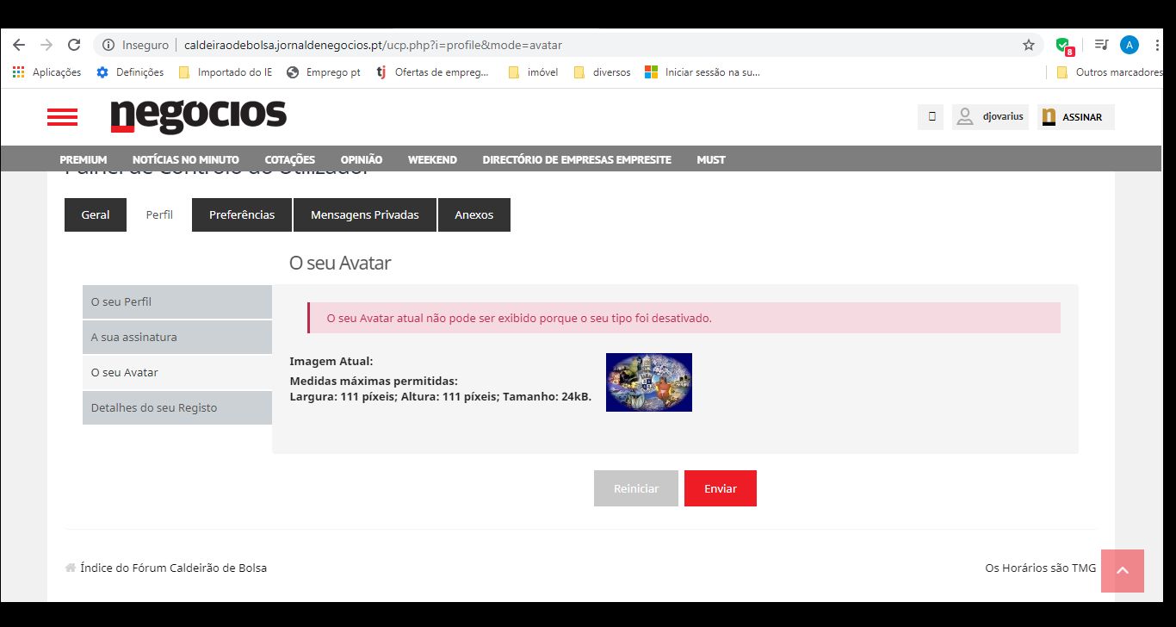
Task: Open the PREMIUM section
Action: 84,159
